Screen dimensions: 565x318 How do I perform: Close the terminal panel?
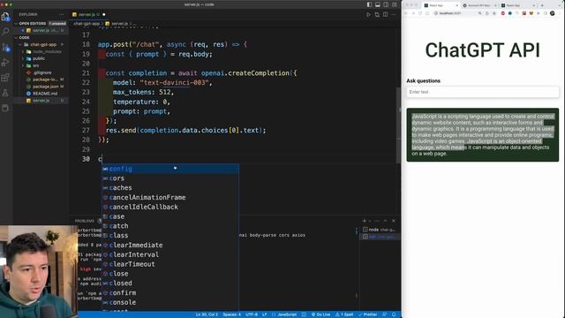pyautogui.click(x=394, y=221)
